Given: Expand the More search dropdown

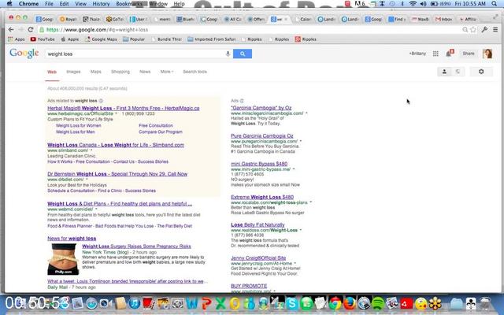Looking at the screenshot, I should click(166, 72).
